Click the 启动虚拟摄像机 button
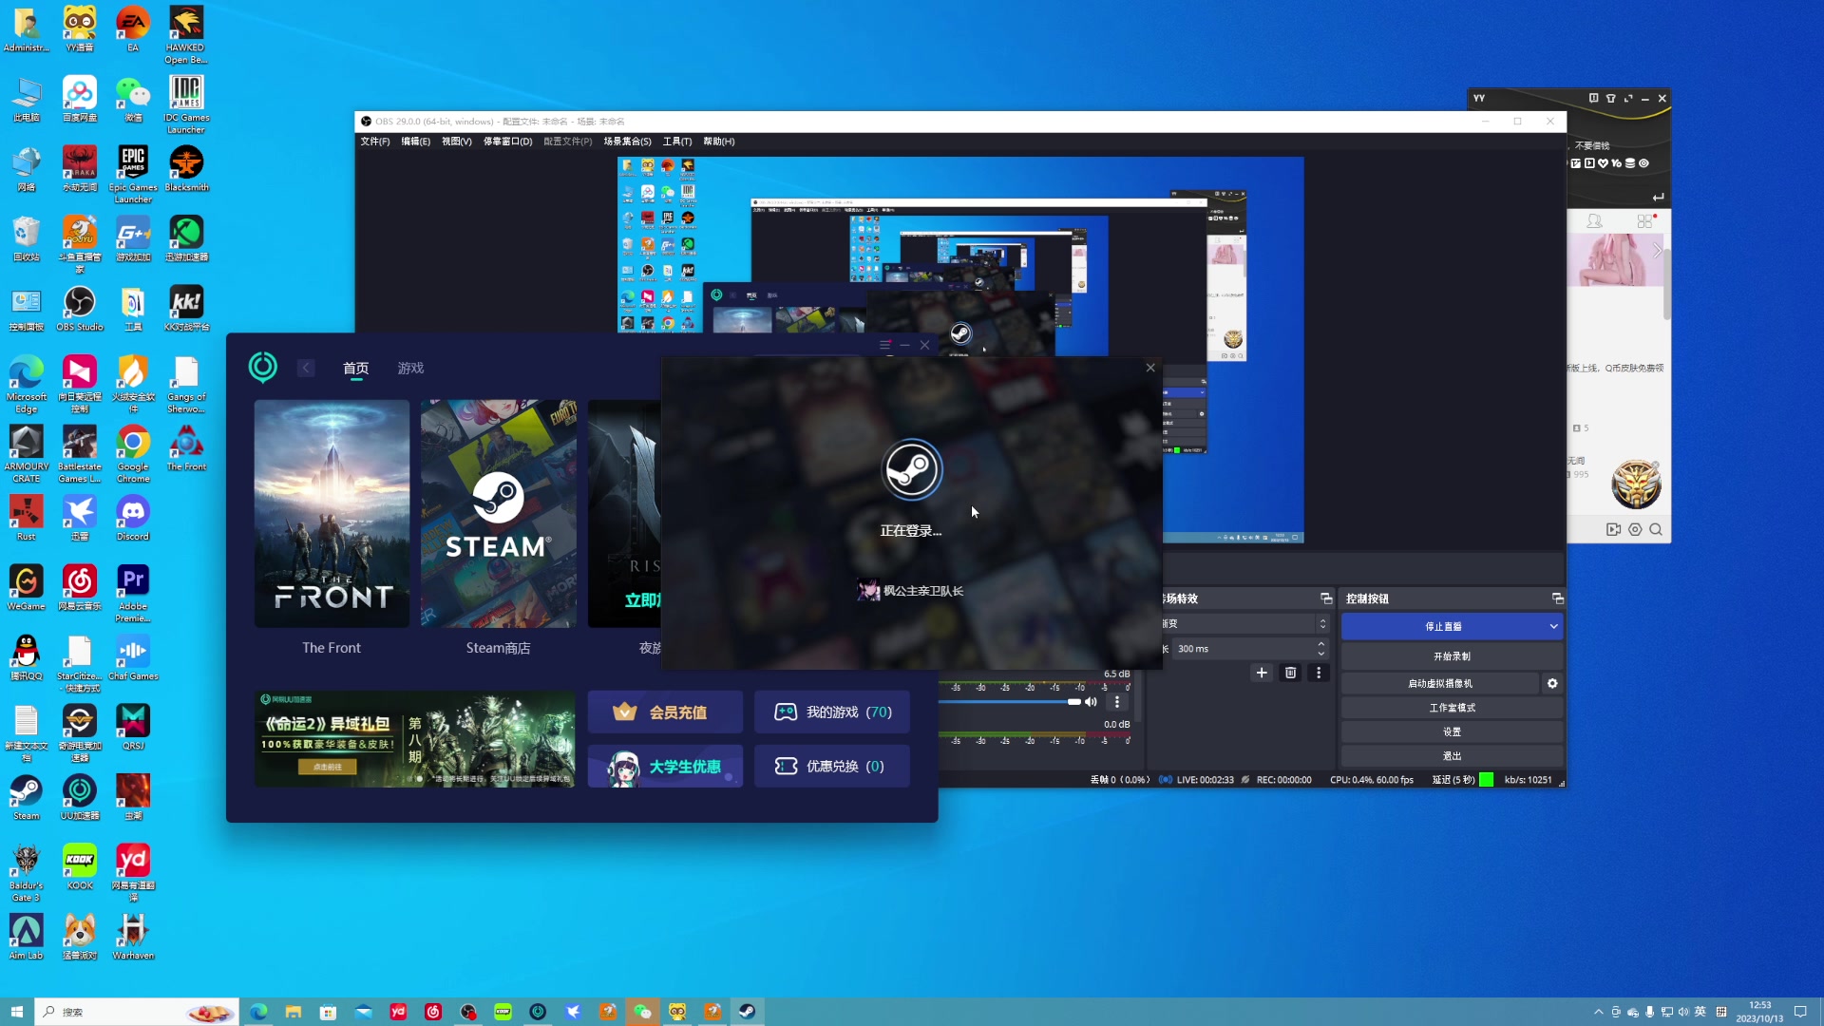1824x1026 pixels. point(1440,683)
